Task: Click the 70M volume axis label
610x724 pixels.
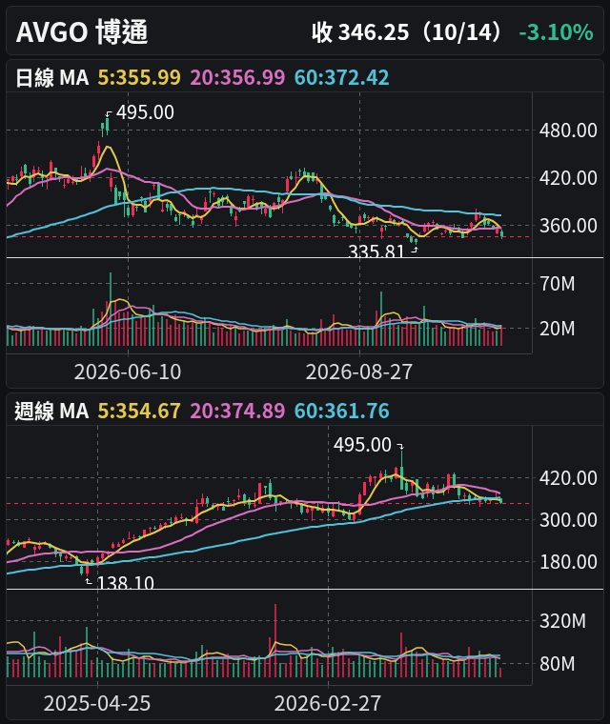Action: pyautogui.click(x=558, y=284)
